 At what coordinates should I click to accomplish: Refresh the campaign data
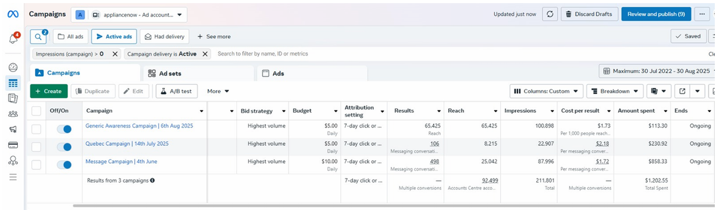click(550, 14)
